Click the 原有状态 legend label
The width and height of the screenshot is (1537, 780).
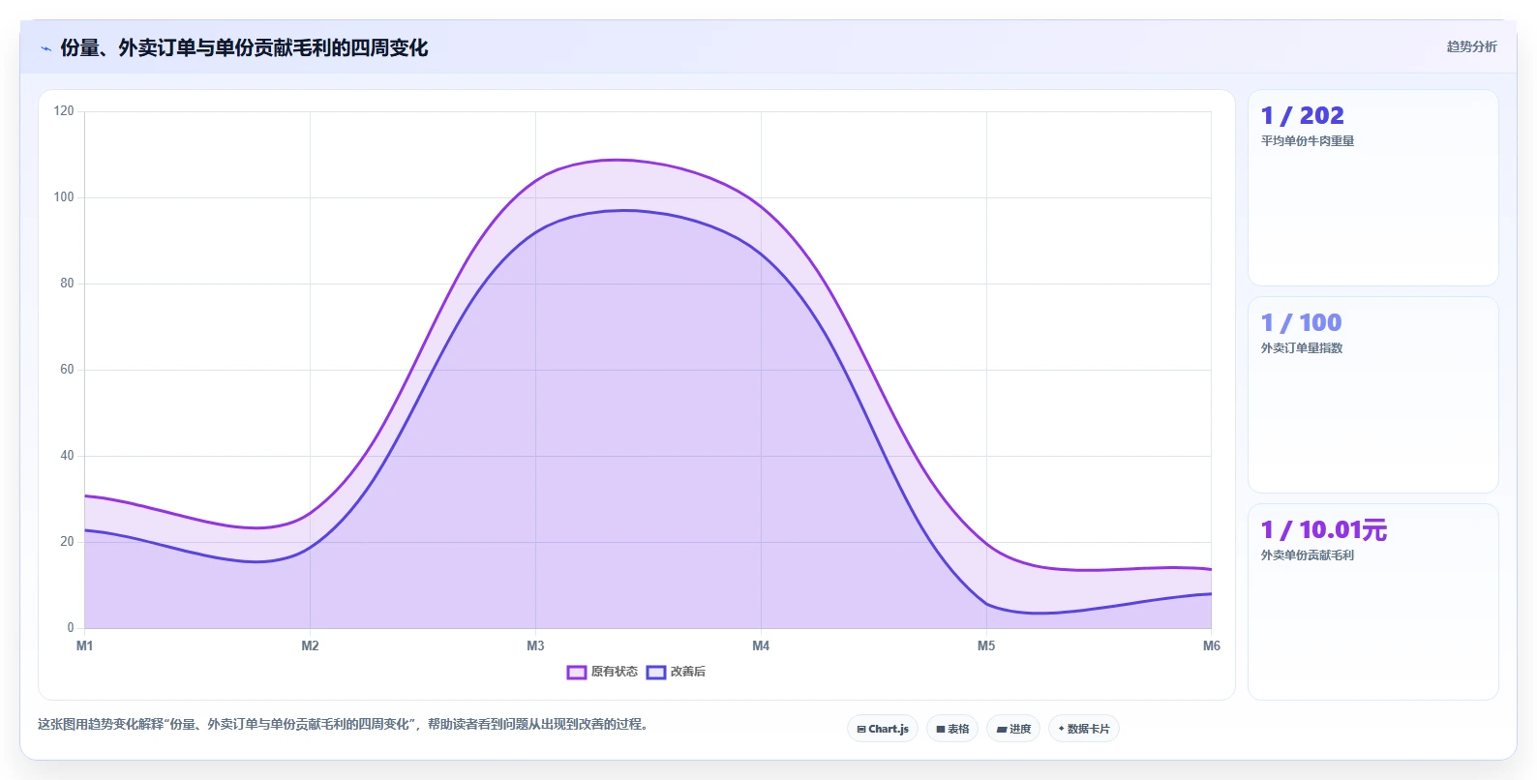tap(615, 672)
